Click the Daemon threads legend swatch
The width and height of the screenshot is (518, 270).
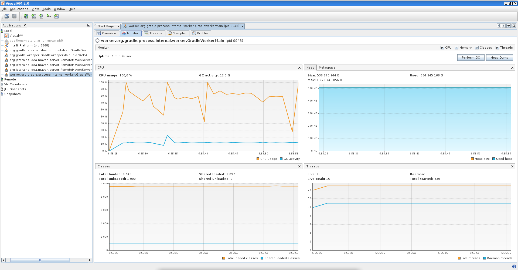pyautogui.click(x=485, y=258)
